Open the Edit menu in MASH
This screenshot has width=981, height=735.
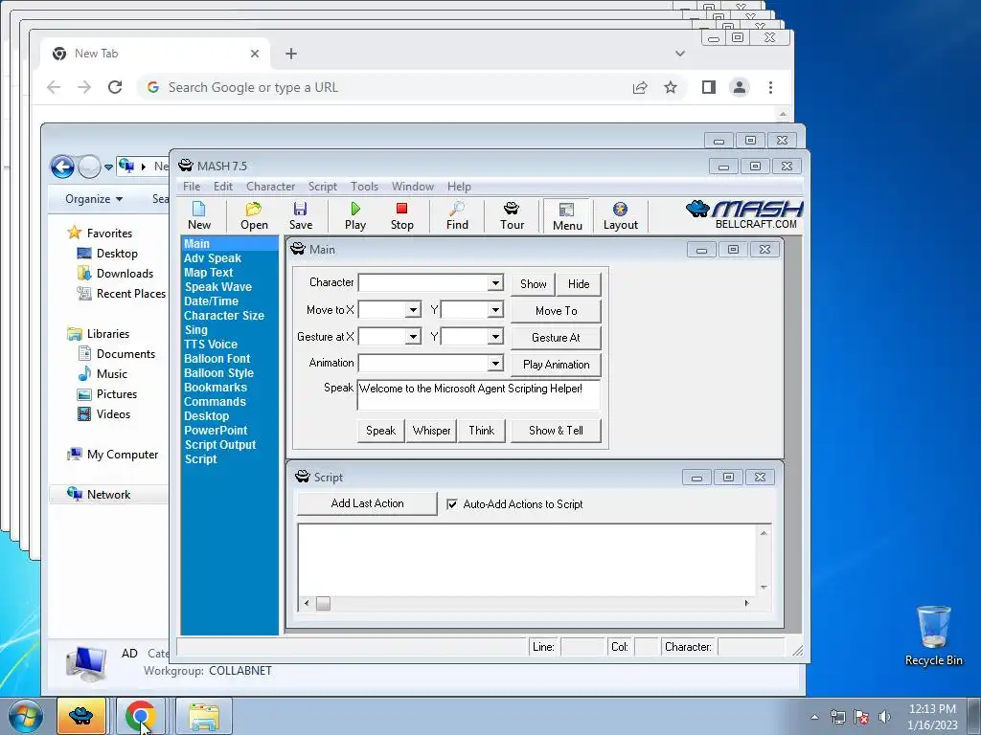pyautogui.click(x=222, y=187)
